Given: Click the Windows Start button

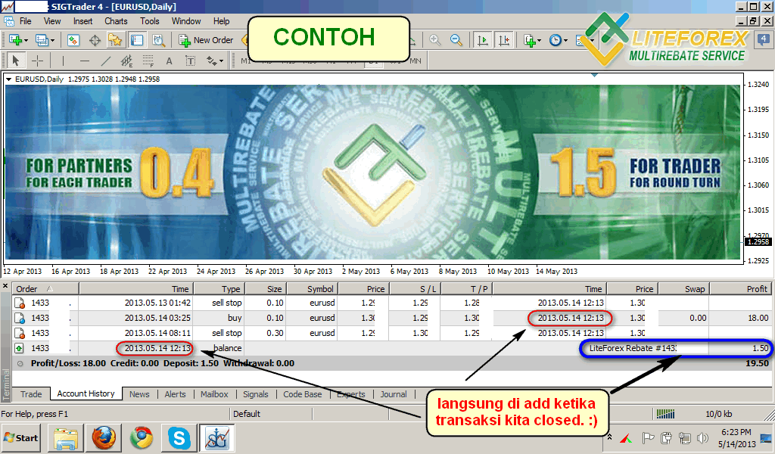Looking at the screenshot, I should click(x=20, y=437).
